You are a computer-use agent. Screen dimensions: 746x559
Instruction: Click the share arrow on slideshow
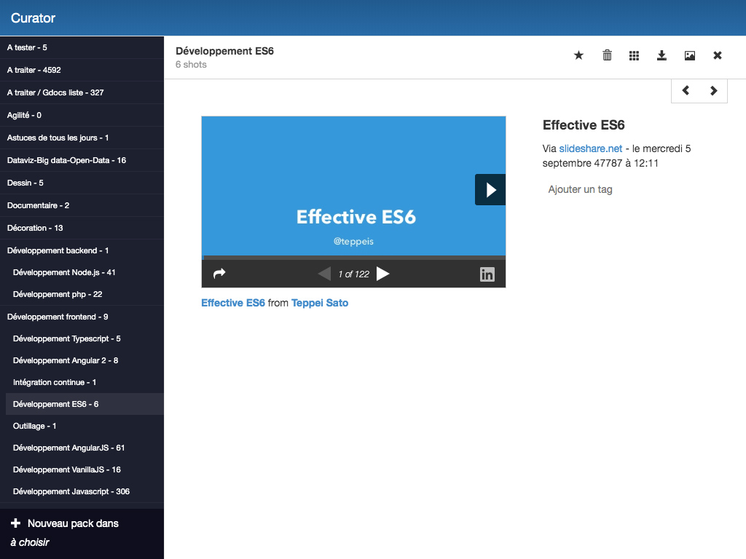[219, 274]
